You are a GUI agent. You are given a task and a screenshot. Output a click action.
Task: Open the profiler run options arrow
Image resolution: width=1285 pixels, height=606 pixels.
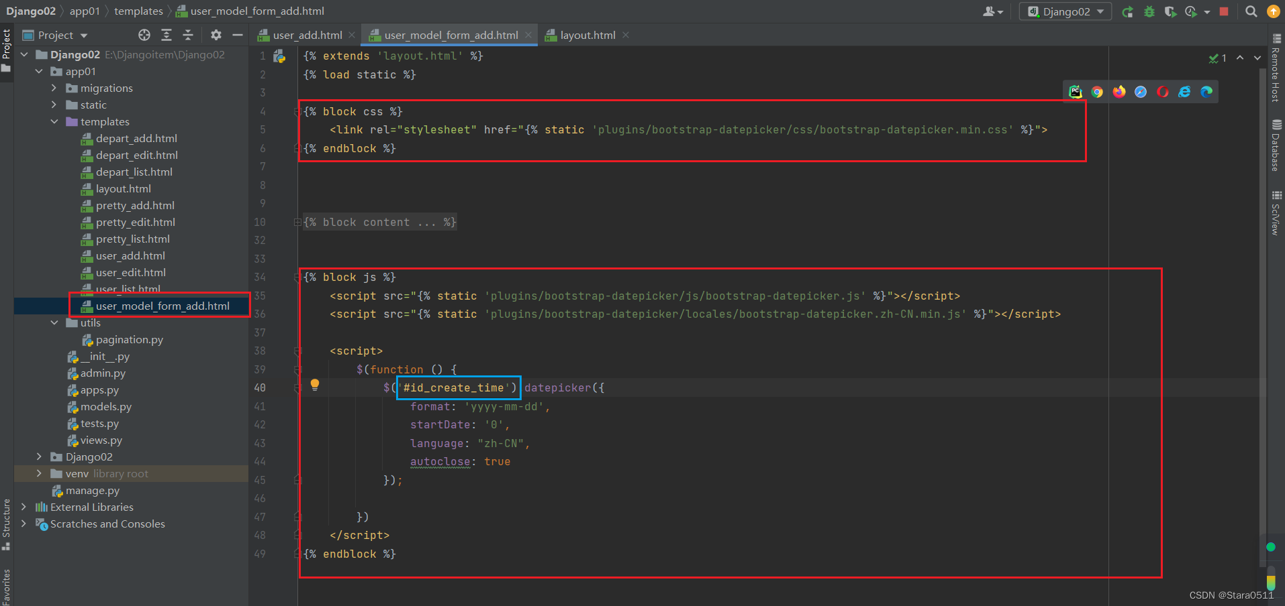coord(1207,12)
